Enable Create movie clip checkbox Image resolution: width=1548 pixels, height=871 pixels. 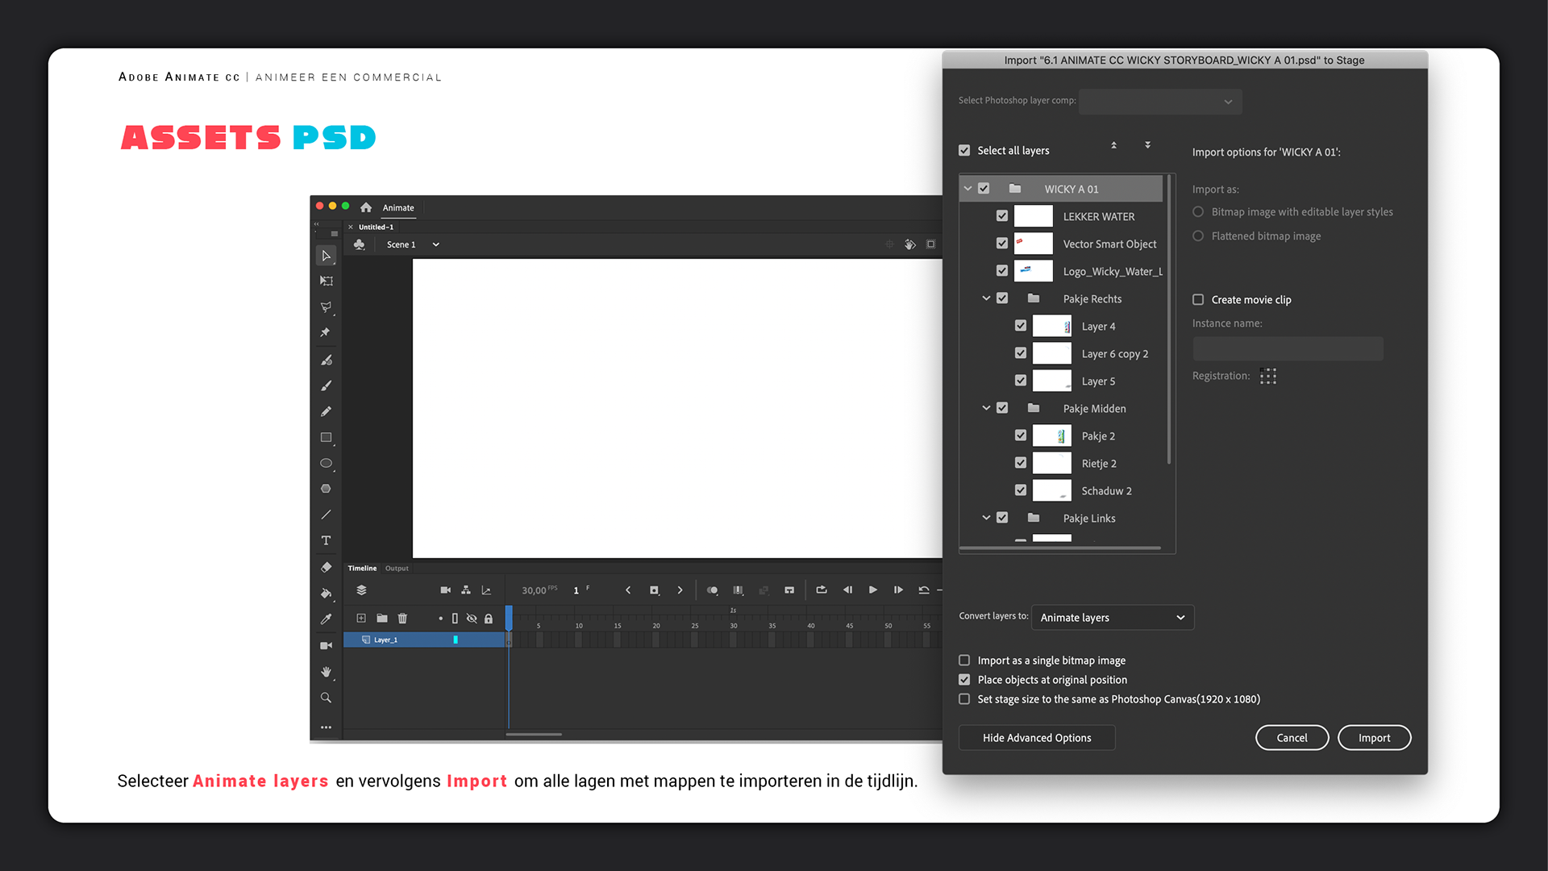click(x=1198, y=300)
